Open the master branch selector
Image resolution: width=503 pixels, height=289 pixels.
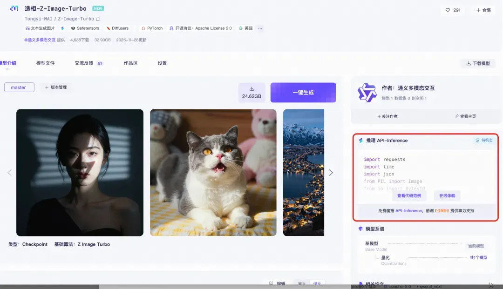[19, 87]
